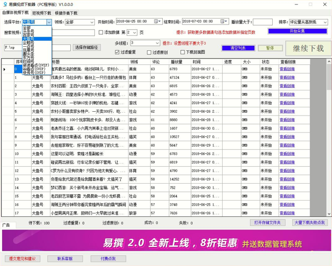Screen dimensions: 332x266
Task: Check the 下载封面图 option
Action: [x=182, y=52]
